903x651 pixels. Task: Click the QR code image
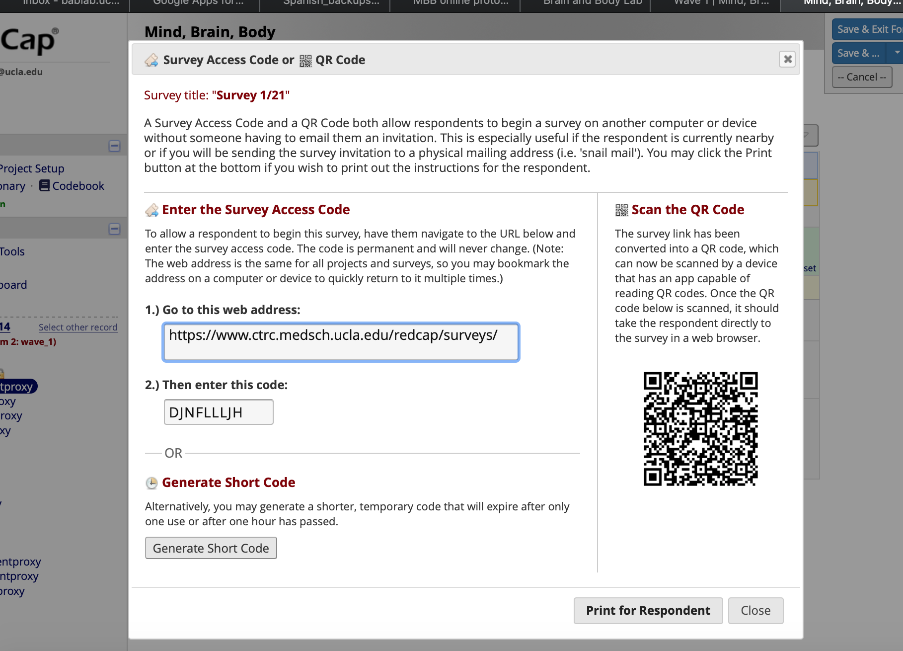coord(701,429)
